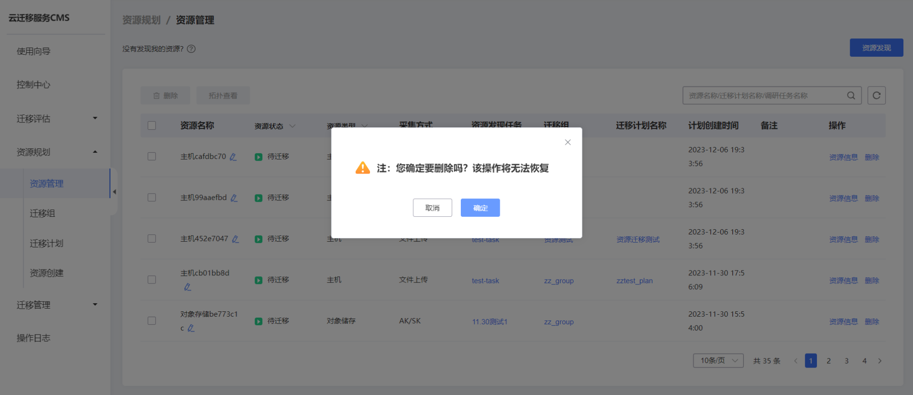913x395 pixels.
Task: Edit name of 主机cb01bb8d via pencil icon
Action: [187, 287]
